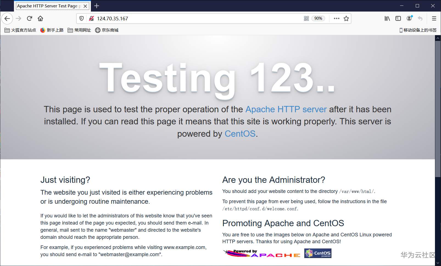Open a new tab
Viewport: 441px width, 266px height.
click(97, 6)
